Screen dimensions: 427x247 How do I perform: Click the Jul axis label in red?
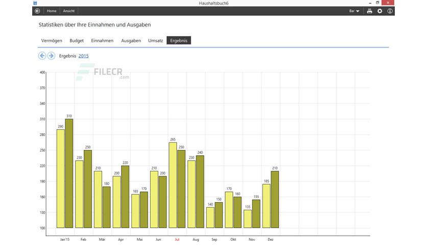(177, 239)
